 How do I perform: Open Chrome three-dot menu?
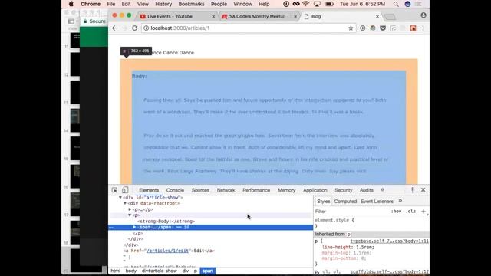[423, 28]
